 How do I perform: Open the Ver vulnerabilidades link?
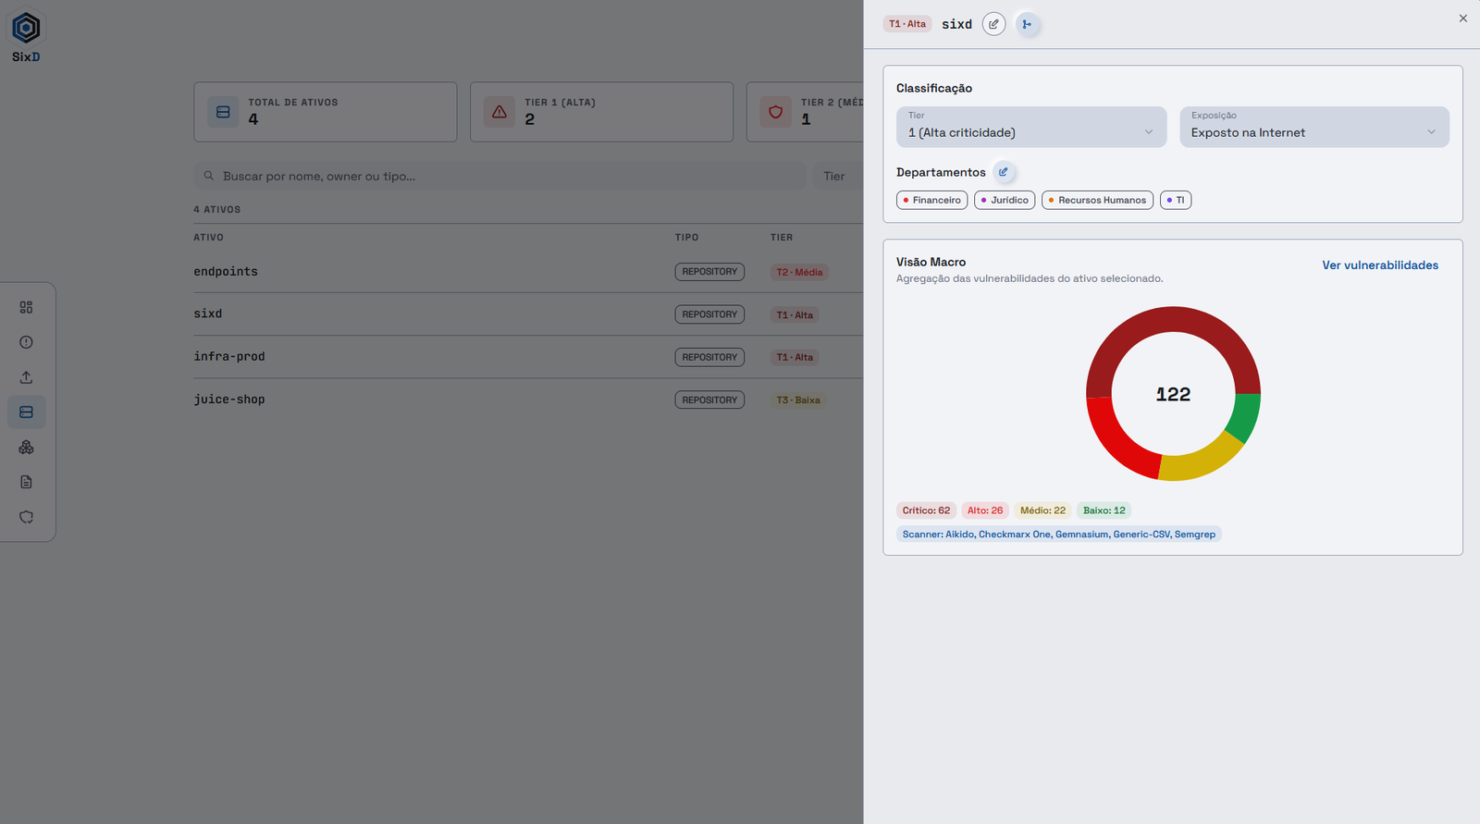[x=1380, y=265]
